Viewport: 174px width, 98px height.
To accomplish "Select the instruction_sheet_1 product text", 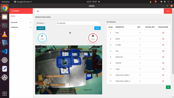I will click(x=123, y=75).
